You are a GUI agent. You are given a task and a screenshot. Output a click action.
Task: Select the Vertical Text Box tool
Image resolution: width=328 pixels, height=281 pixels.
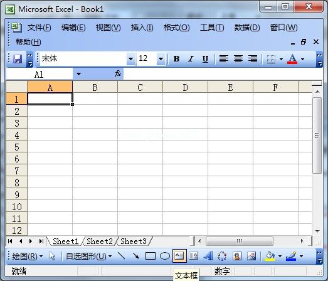[x=194, y=256]
